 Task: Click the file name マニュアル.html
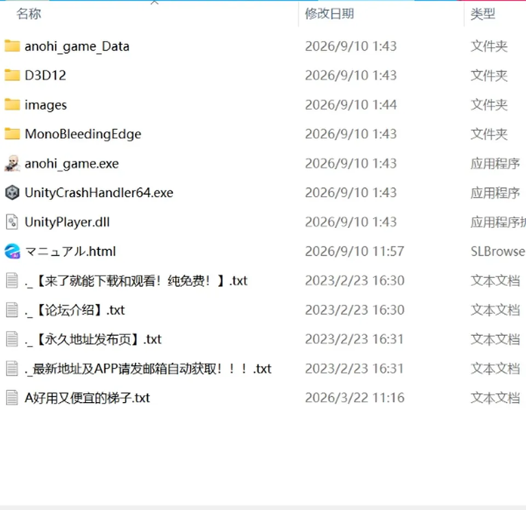(x=71, y=251)
